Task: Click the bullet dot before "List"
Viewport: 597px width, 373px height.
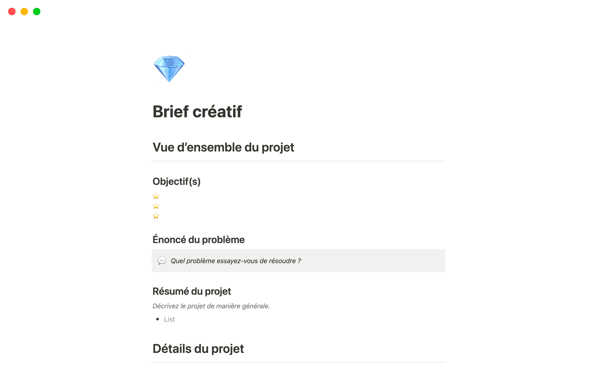Action: click(158, 319)
